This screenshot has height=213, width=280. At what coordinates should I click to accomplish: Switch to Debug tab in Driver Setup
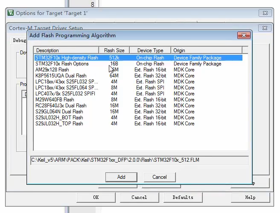19,41
